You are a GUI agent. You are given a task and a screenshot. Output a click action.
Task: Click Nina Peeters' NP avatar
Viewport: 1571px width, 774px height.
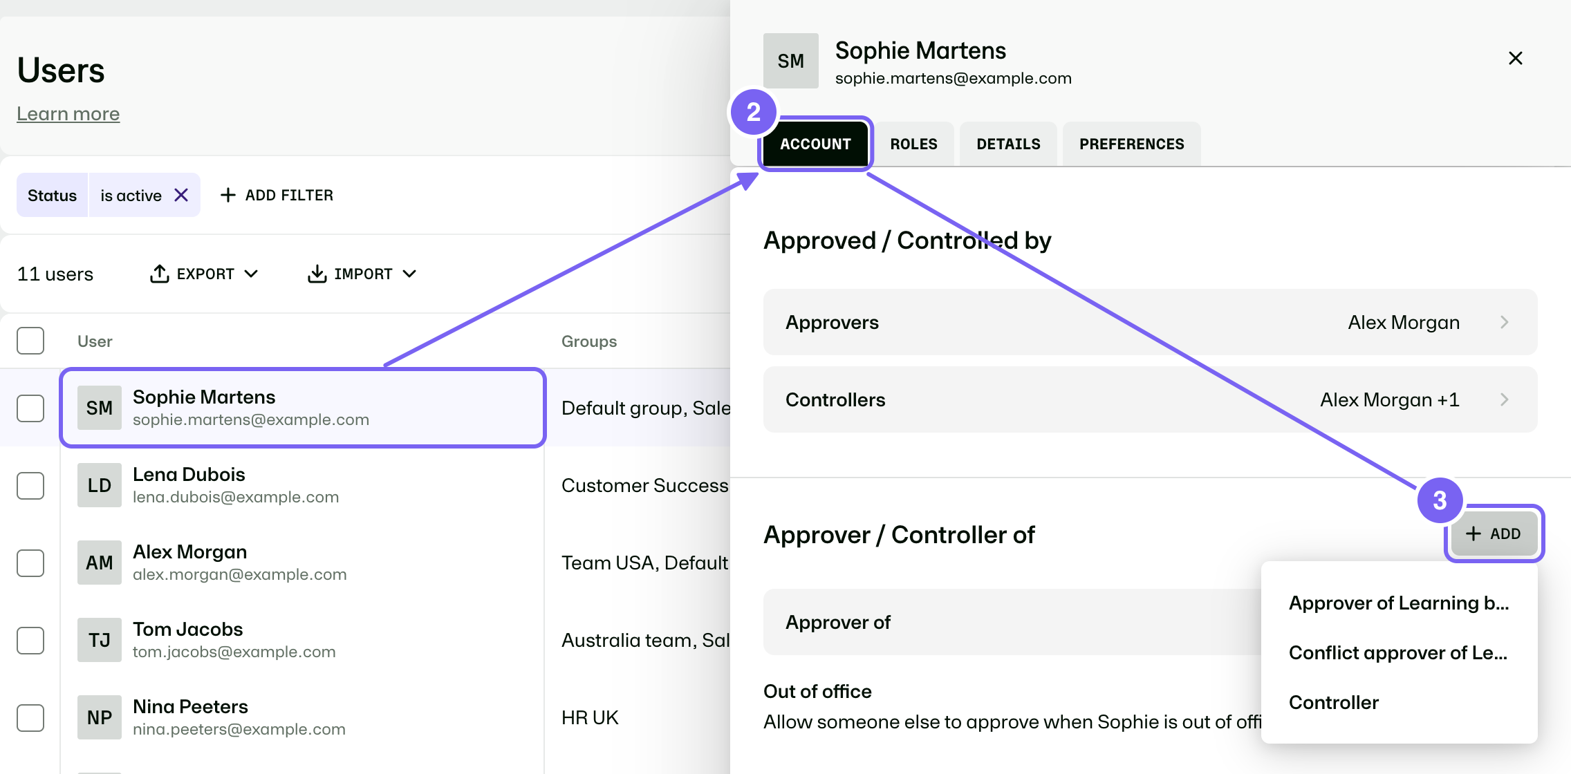click(100, 717)
